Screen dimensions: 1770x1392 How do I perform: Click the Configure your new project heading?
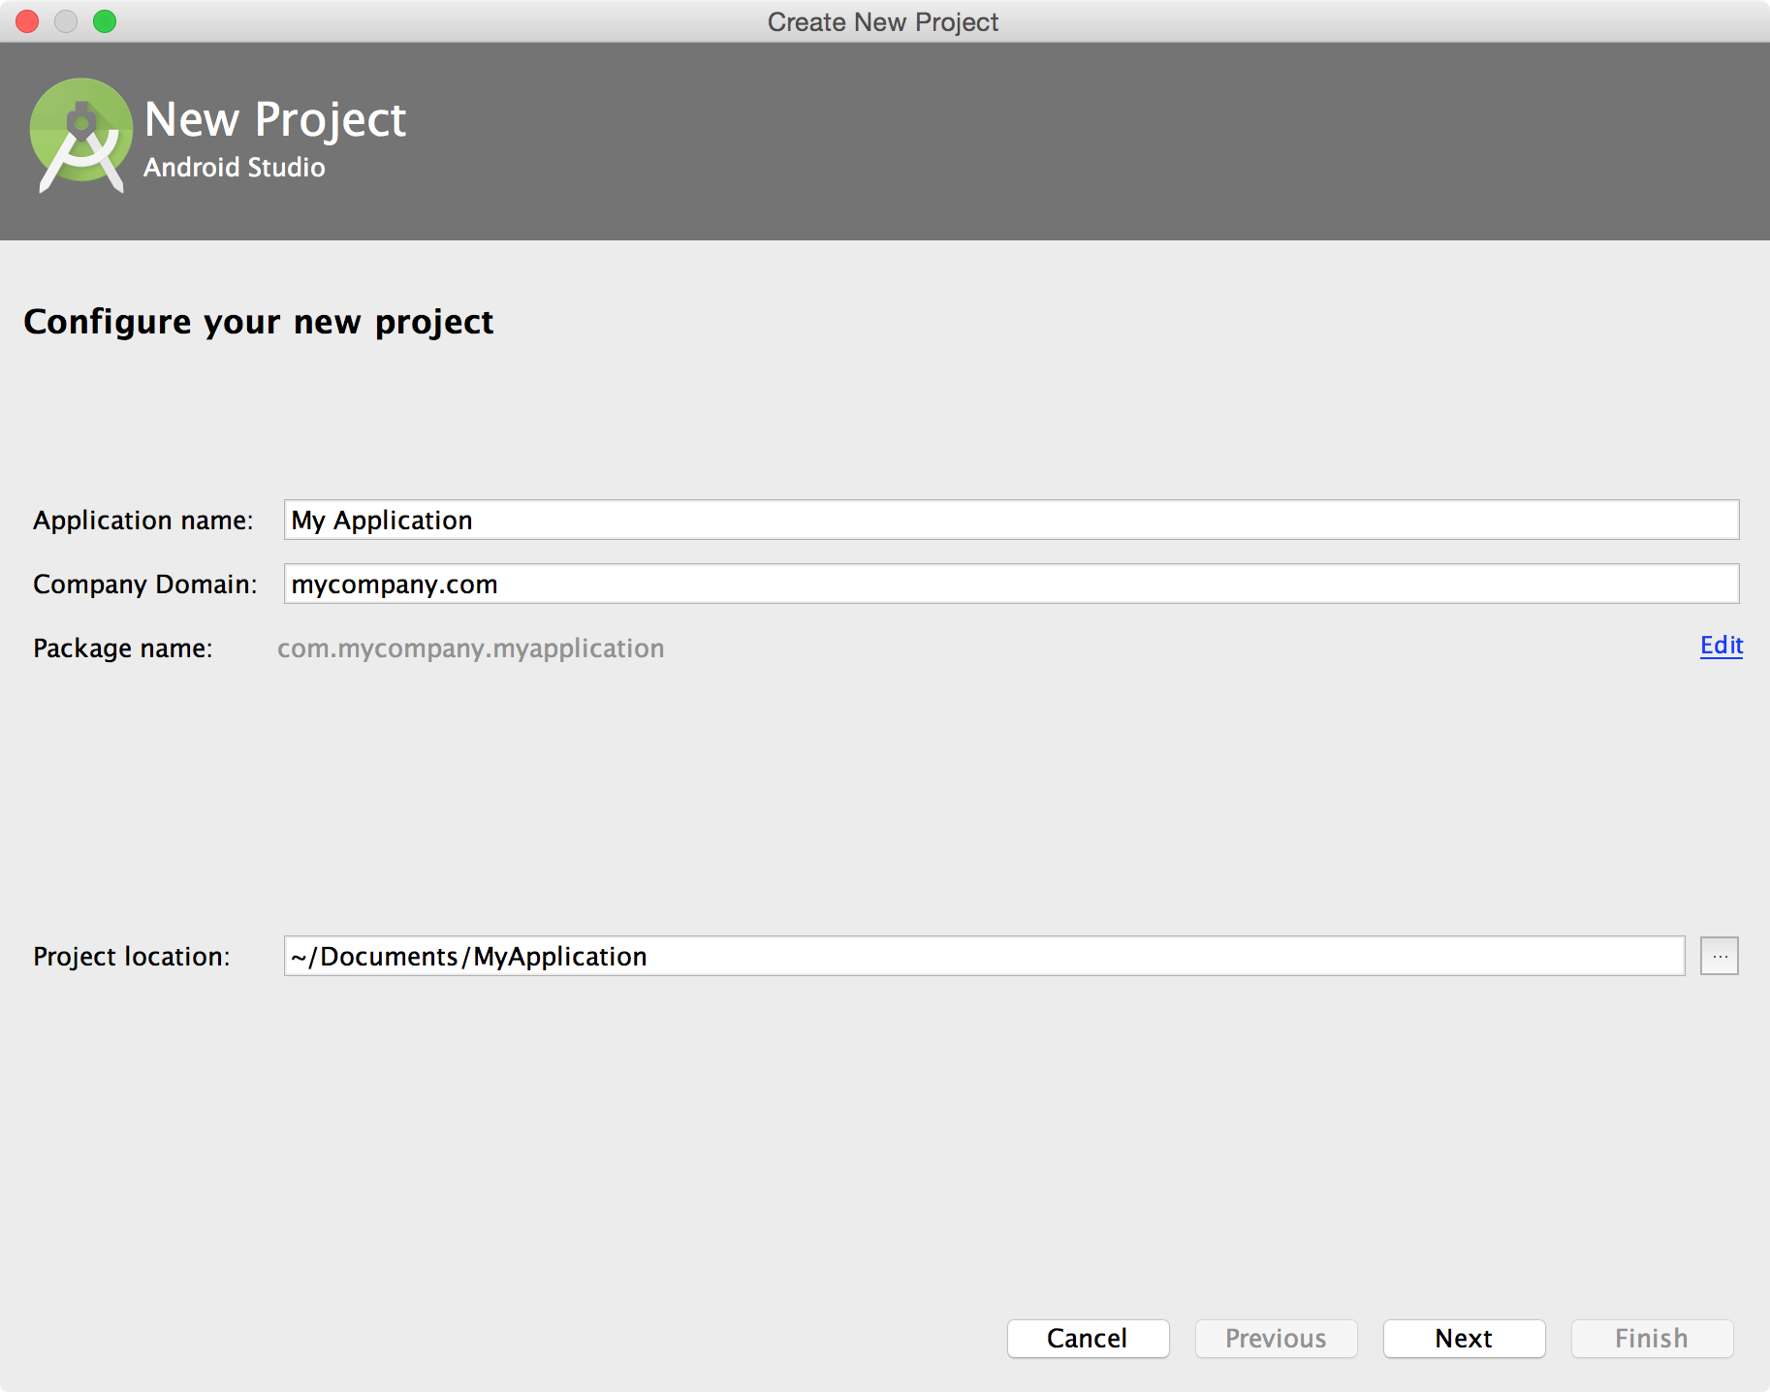(259, 322)
